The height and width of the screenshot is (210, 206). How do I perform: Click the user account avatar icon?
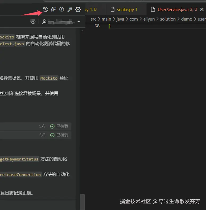click(x=44, y=22)
